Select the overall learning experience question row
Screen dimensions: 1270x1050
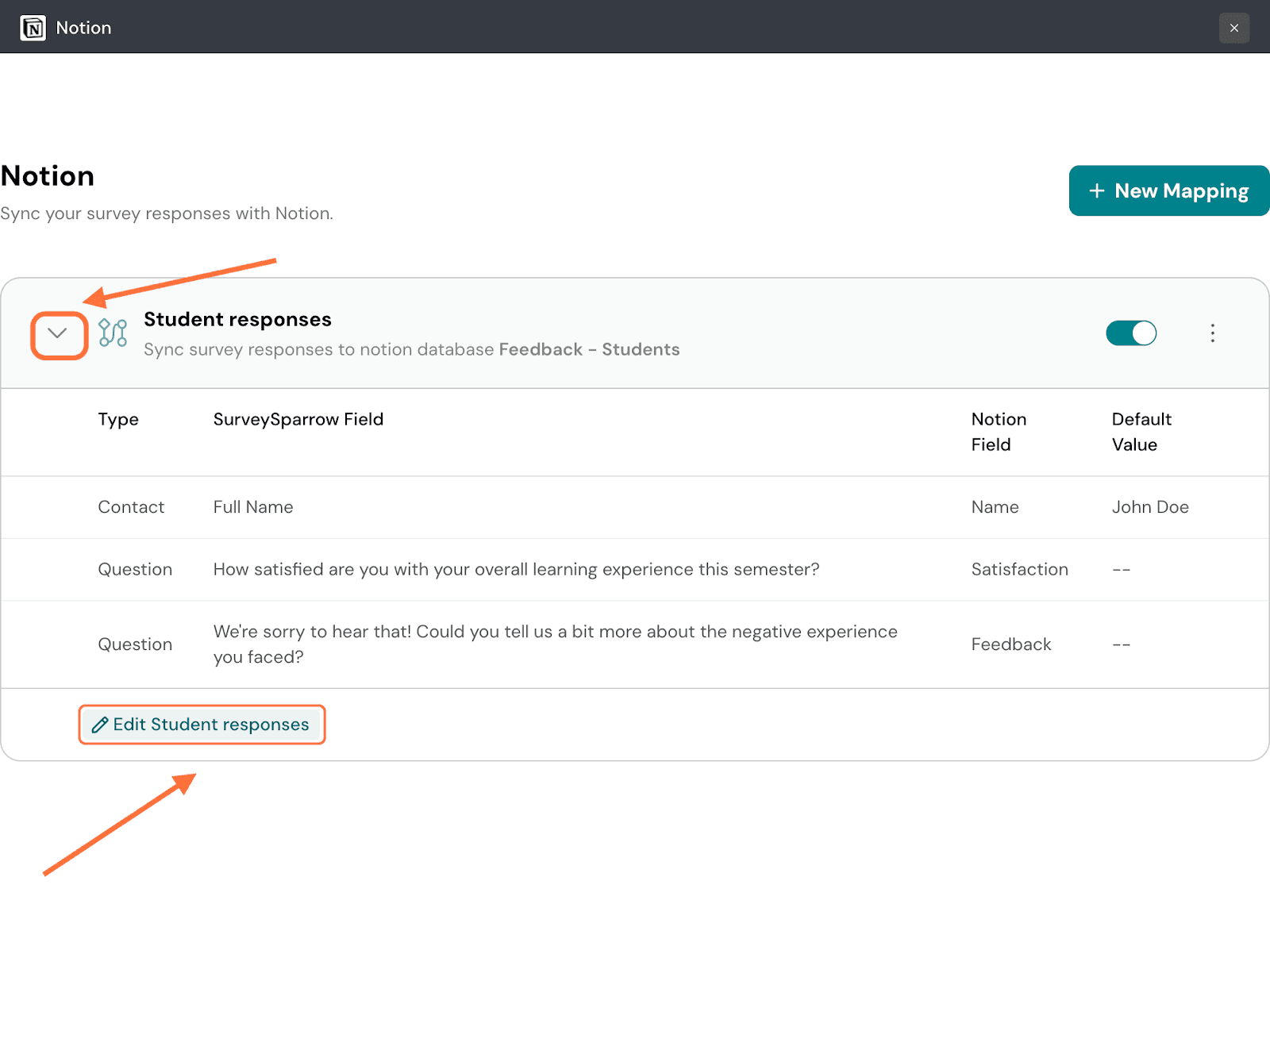[x=516, y=570]
